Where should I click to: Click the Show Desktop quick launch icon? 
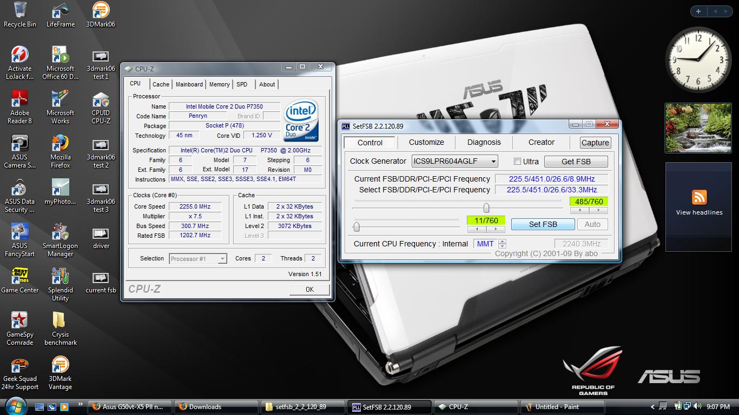[39, 406]
